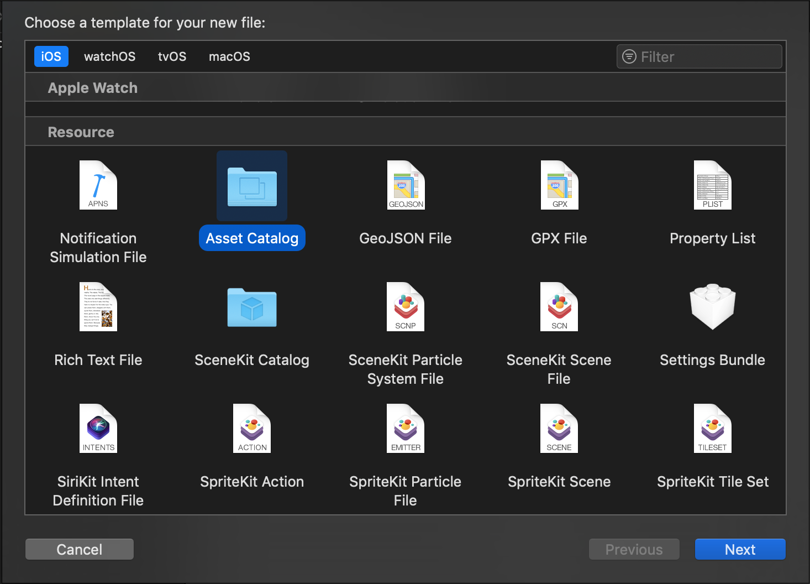Select the Settings Bundle lego icon

(712, 307)
